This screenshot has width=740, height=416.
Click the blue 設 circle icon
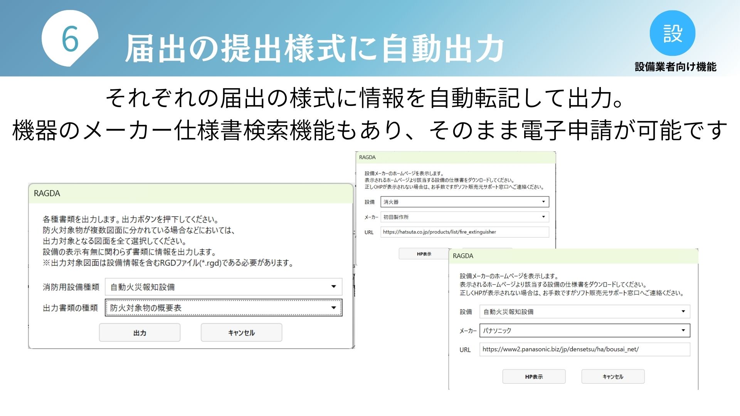pyautogui.click(x=672, y=33)
